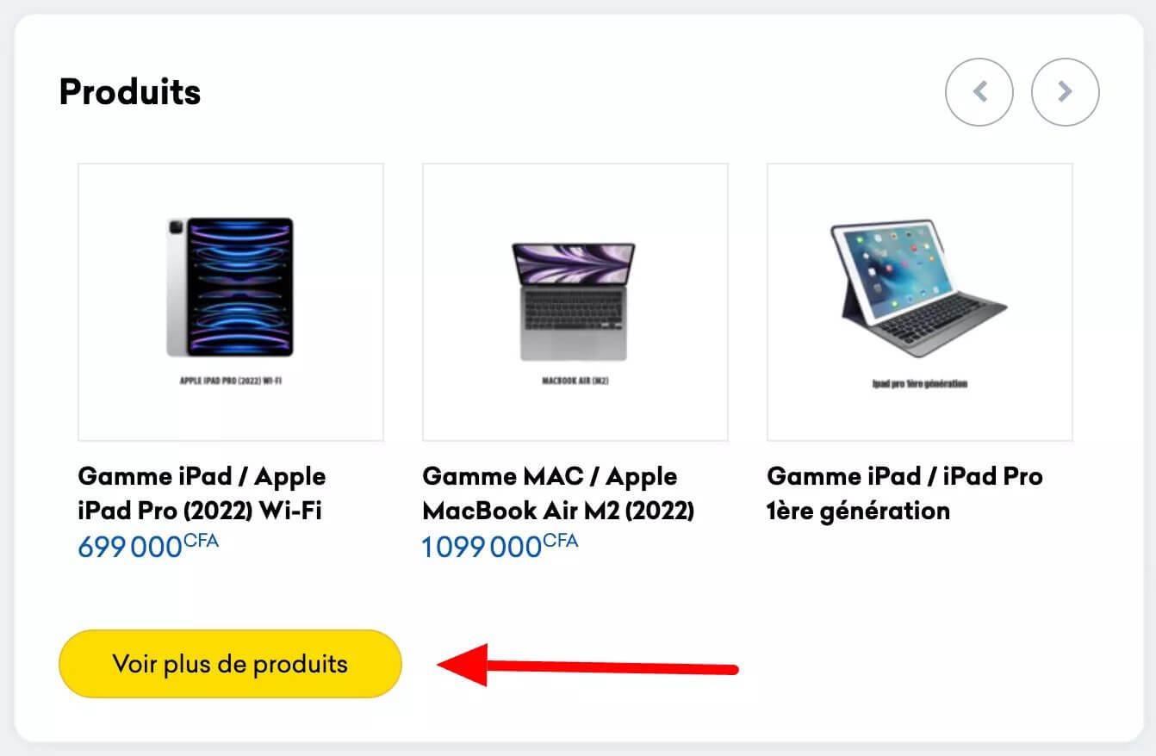
Task: Open the MacBook Air M2 product image
Action: point(575,302)
